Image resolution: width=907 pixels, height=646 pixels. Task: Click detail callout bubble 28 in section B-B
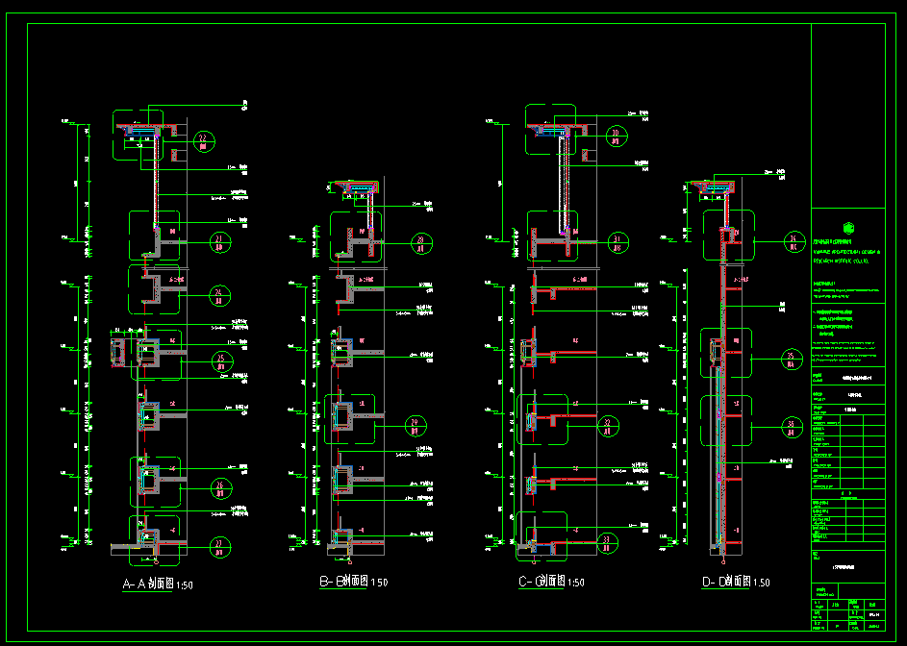(x=421, y=241)
